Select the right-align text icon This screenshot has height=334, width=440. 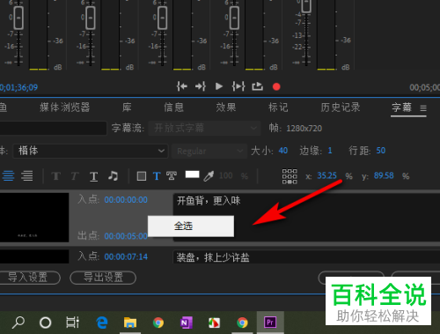point(26,175)
